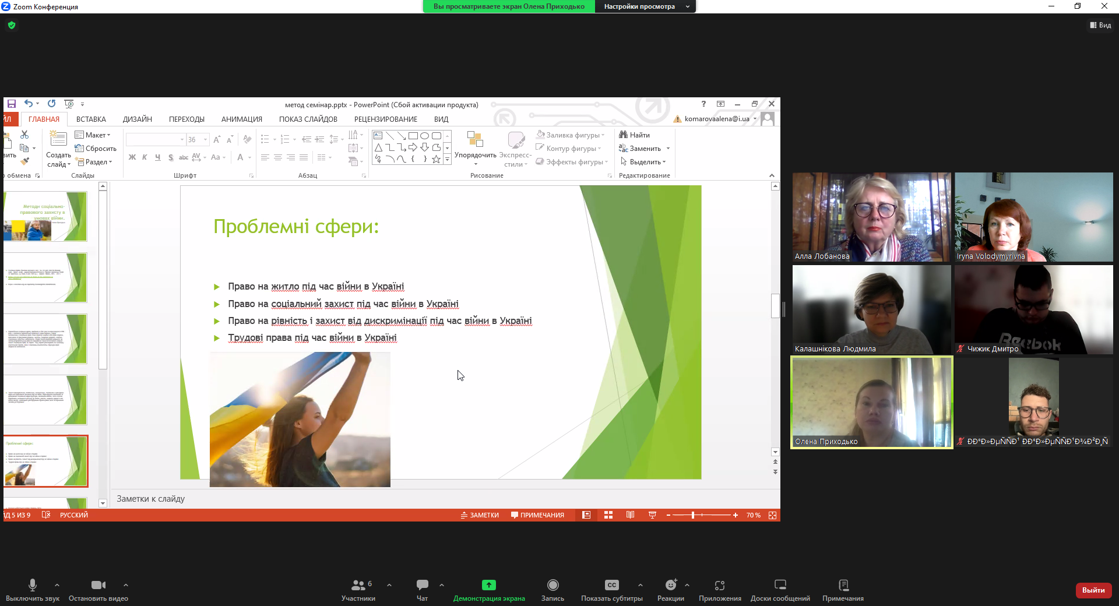Open the ПЕРЕХОДЫ ribbon tab
The image size is (1119, 606).
186,119
